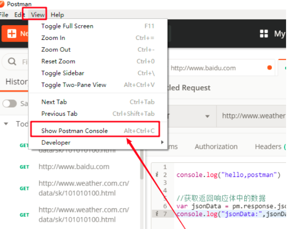This screenshot has width=290, height=229.
Task: Toggle the Save responses switch
Action: click(10, 104)
